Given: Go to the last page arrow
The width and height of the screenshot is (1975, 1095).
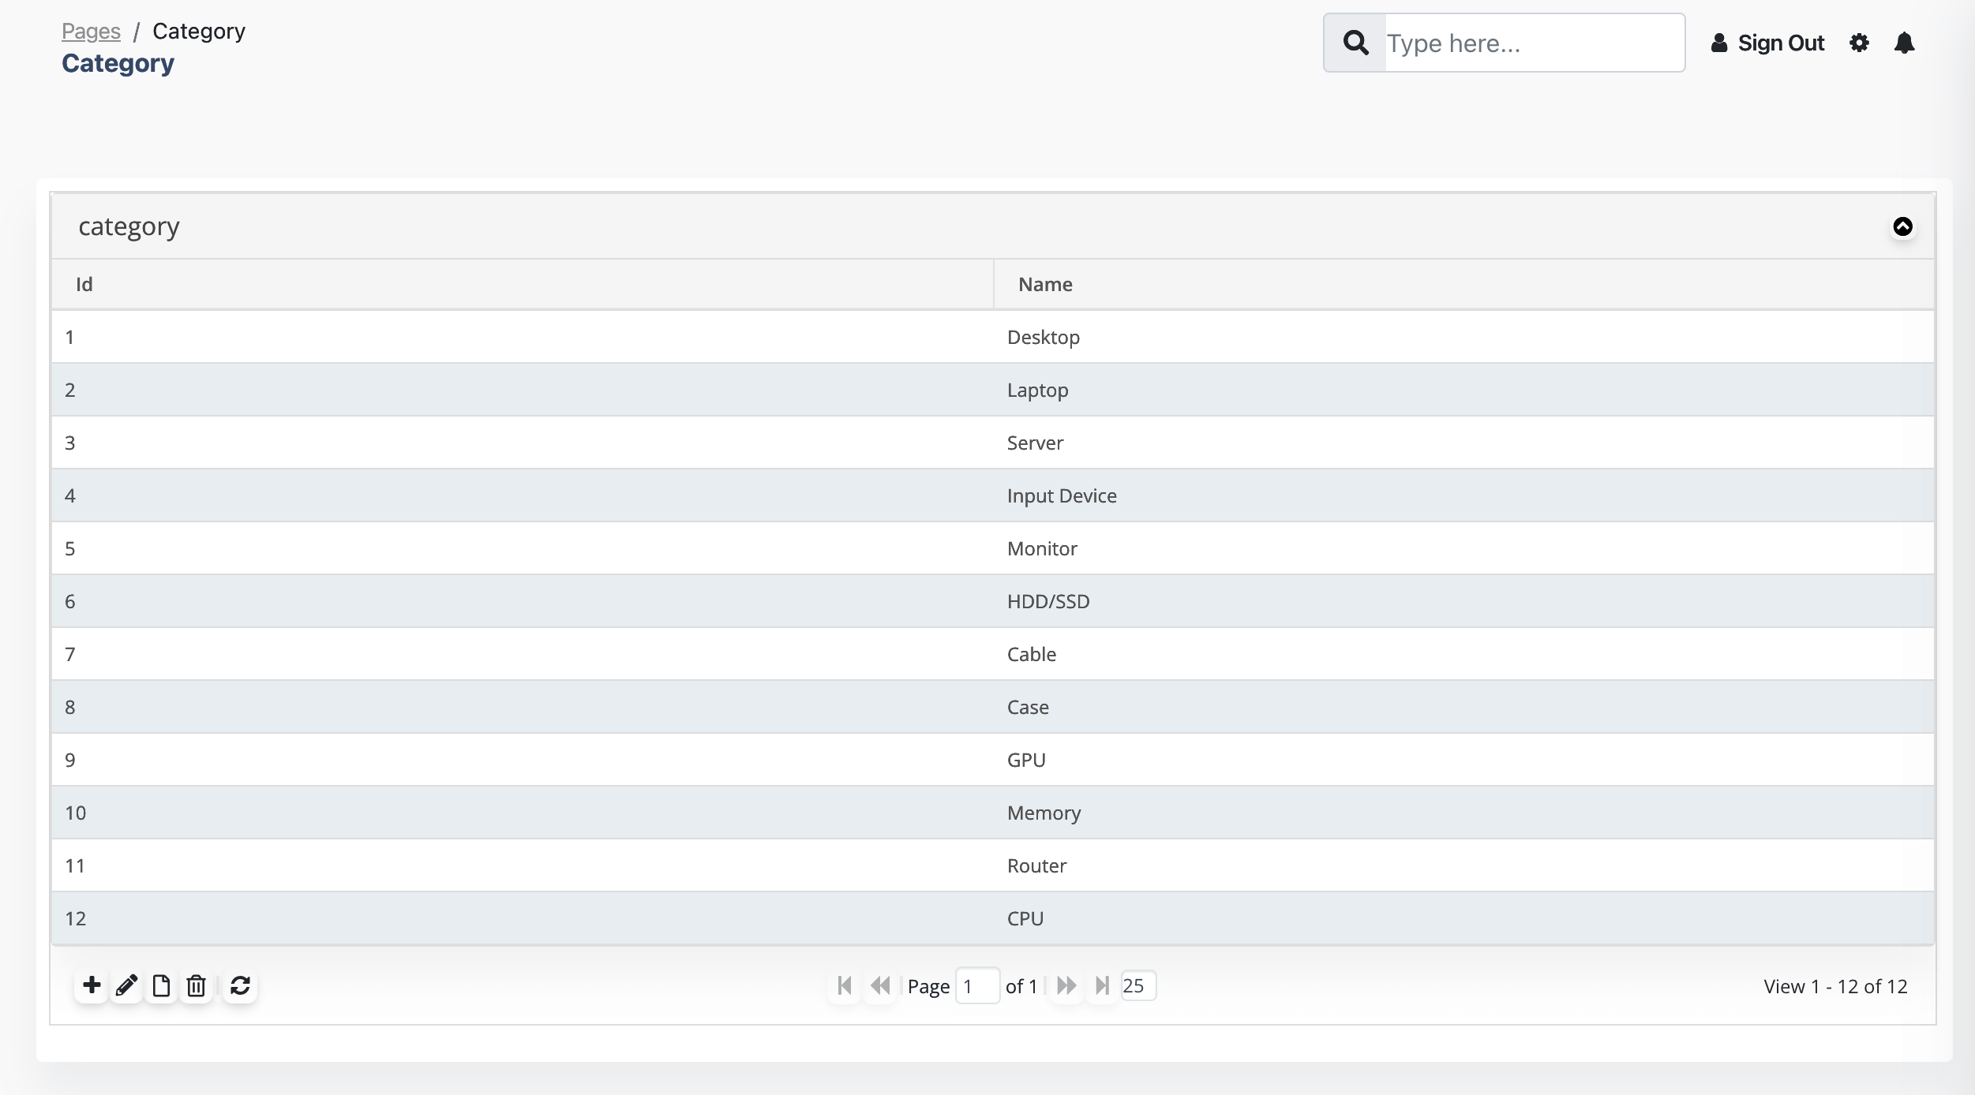Looking at the screenshot, I should coord(1102,985).
